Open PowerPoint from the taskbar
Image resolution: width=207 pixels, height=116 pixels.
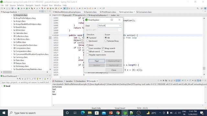click(x=111, y=113)
